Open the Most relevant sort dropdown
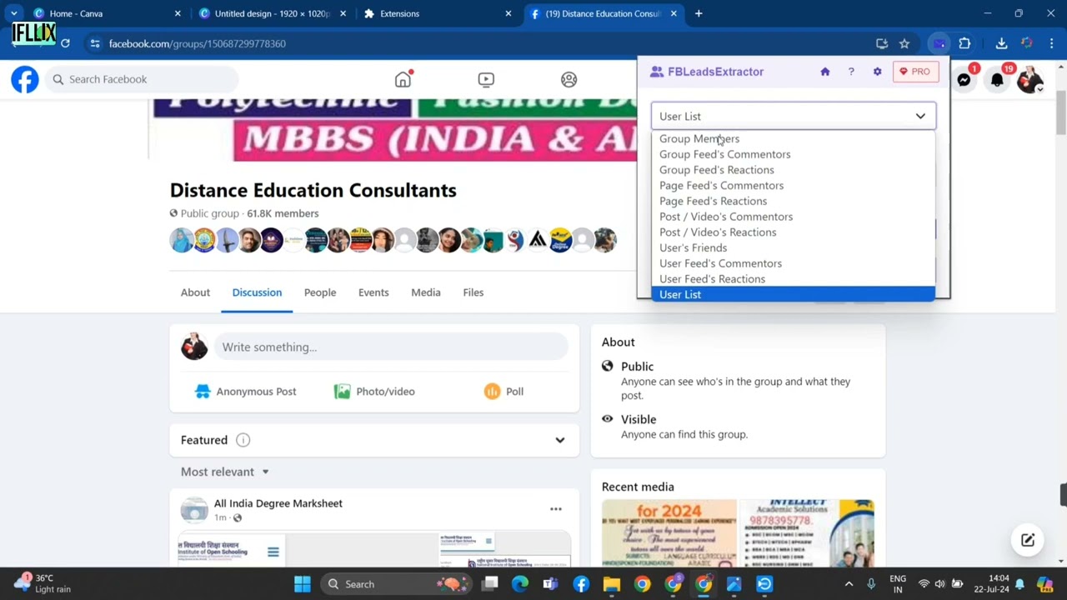This screenshot has width=1067, height=600. [x=225, y=472]
